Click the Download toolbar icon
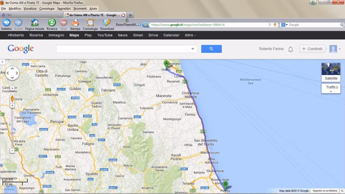Viewport: 345px width, 194px height. pos(107,23)
